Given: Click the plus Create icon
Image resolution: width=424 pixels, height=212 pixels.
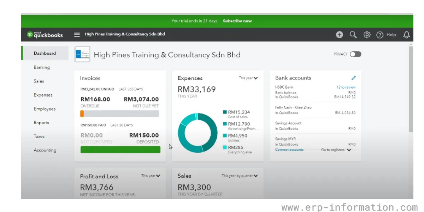Looking at the screenshot, I should [x=339, y=35].
